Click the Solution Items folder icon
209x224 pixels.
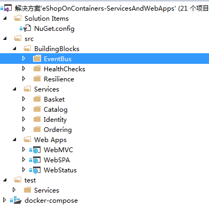(x=18, y=18)
